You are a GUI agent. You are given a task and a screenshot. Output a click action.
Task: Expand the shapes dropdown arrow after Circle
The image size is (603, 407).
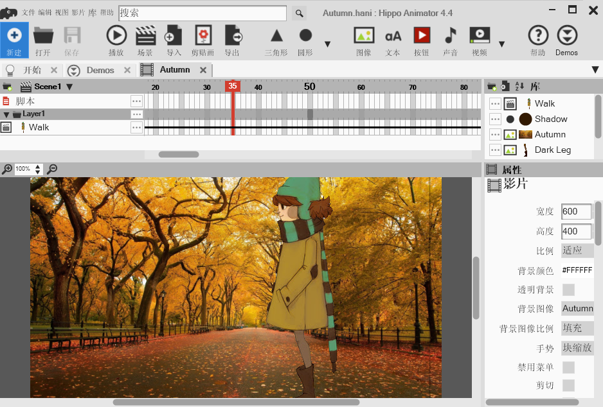pos(327,44)
